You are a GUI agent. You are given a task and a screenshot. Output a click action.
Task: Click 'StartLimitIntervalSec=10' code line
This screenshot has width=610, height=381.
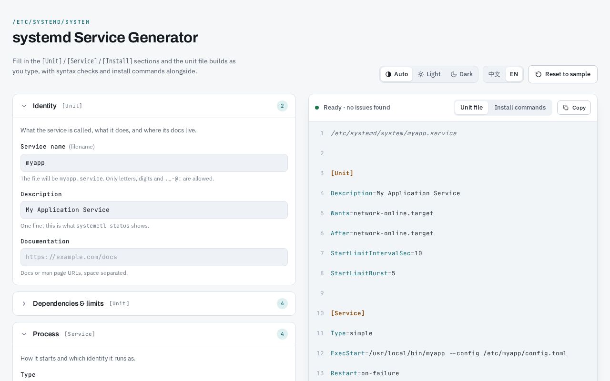376,253
